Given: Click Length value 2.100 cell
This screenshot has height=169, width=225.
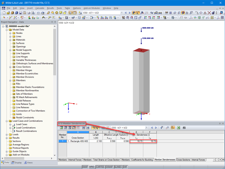Looking at the screenshot, I should pyautogui.click(x=96, y=141).
